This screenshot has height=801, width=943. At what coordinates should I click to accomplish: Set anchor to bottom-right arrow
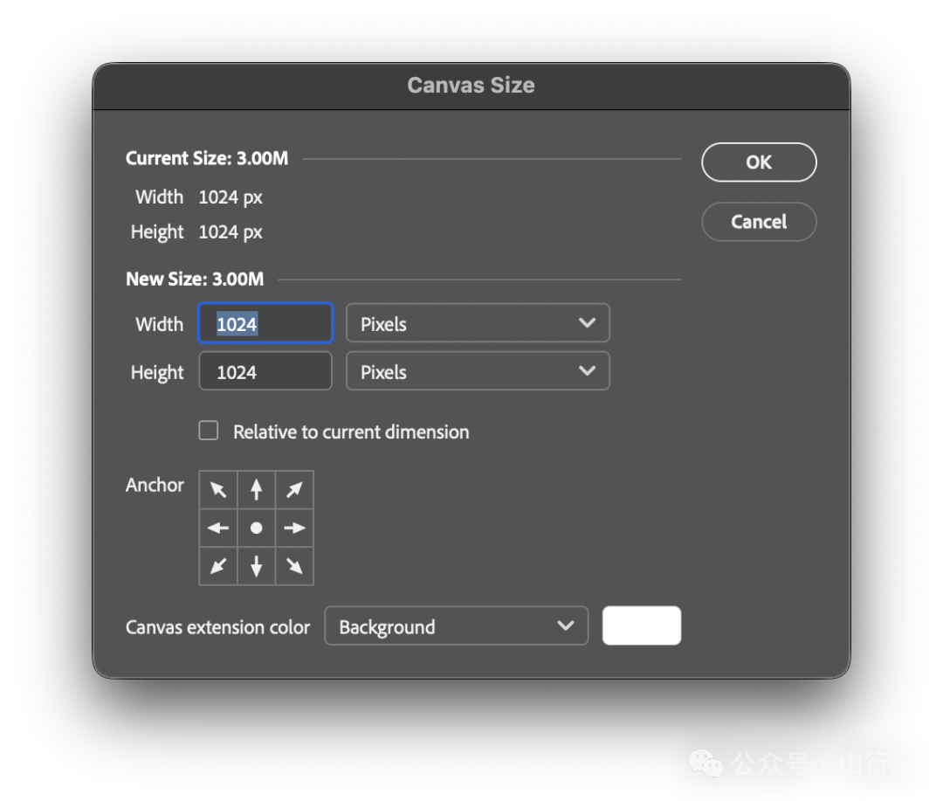coord(295,566)
